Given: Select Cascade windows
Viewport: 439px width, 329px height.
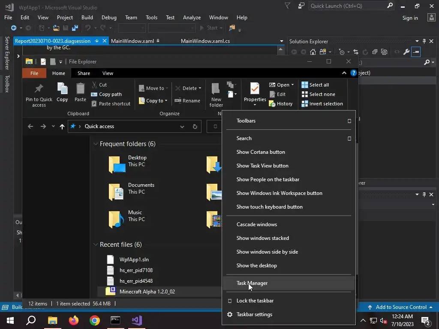Looking at the screenshot, I should (289, 224).
